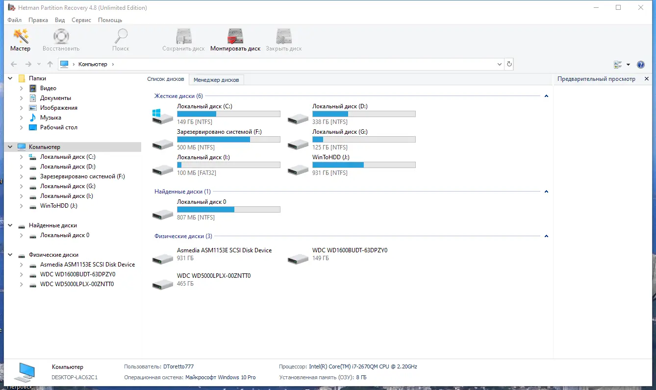Click the Локальный диск (C:) usage bar
The height and width of the screenshot is (390, 656).
click(228, 114)
